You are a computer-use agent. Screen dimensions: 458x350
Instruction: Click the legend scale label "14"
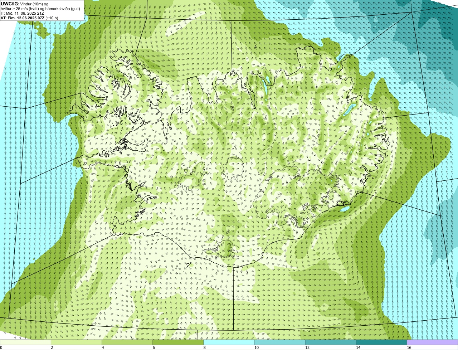point(358,347)
